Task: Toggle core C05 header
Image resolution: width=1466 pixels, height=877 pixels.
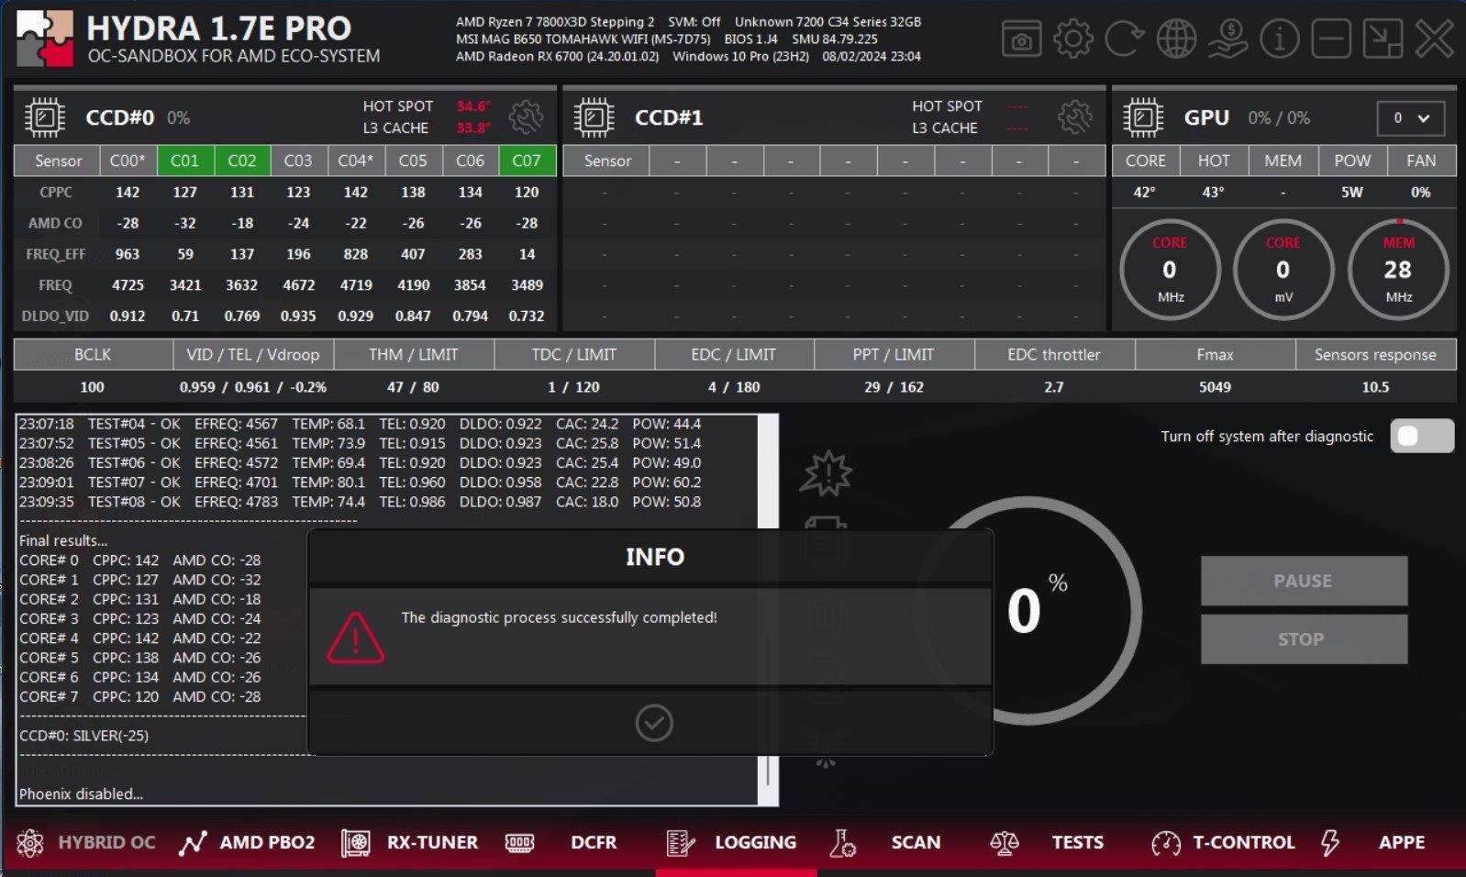Action: tap(413, 161)
